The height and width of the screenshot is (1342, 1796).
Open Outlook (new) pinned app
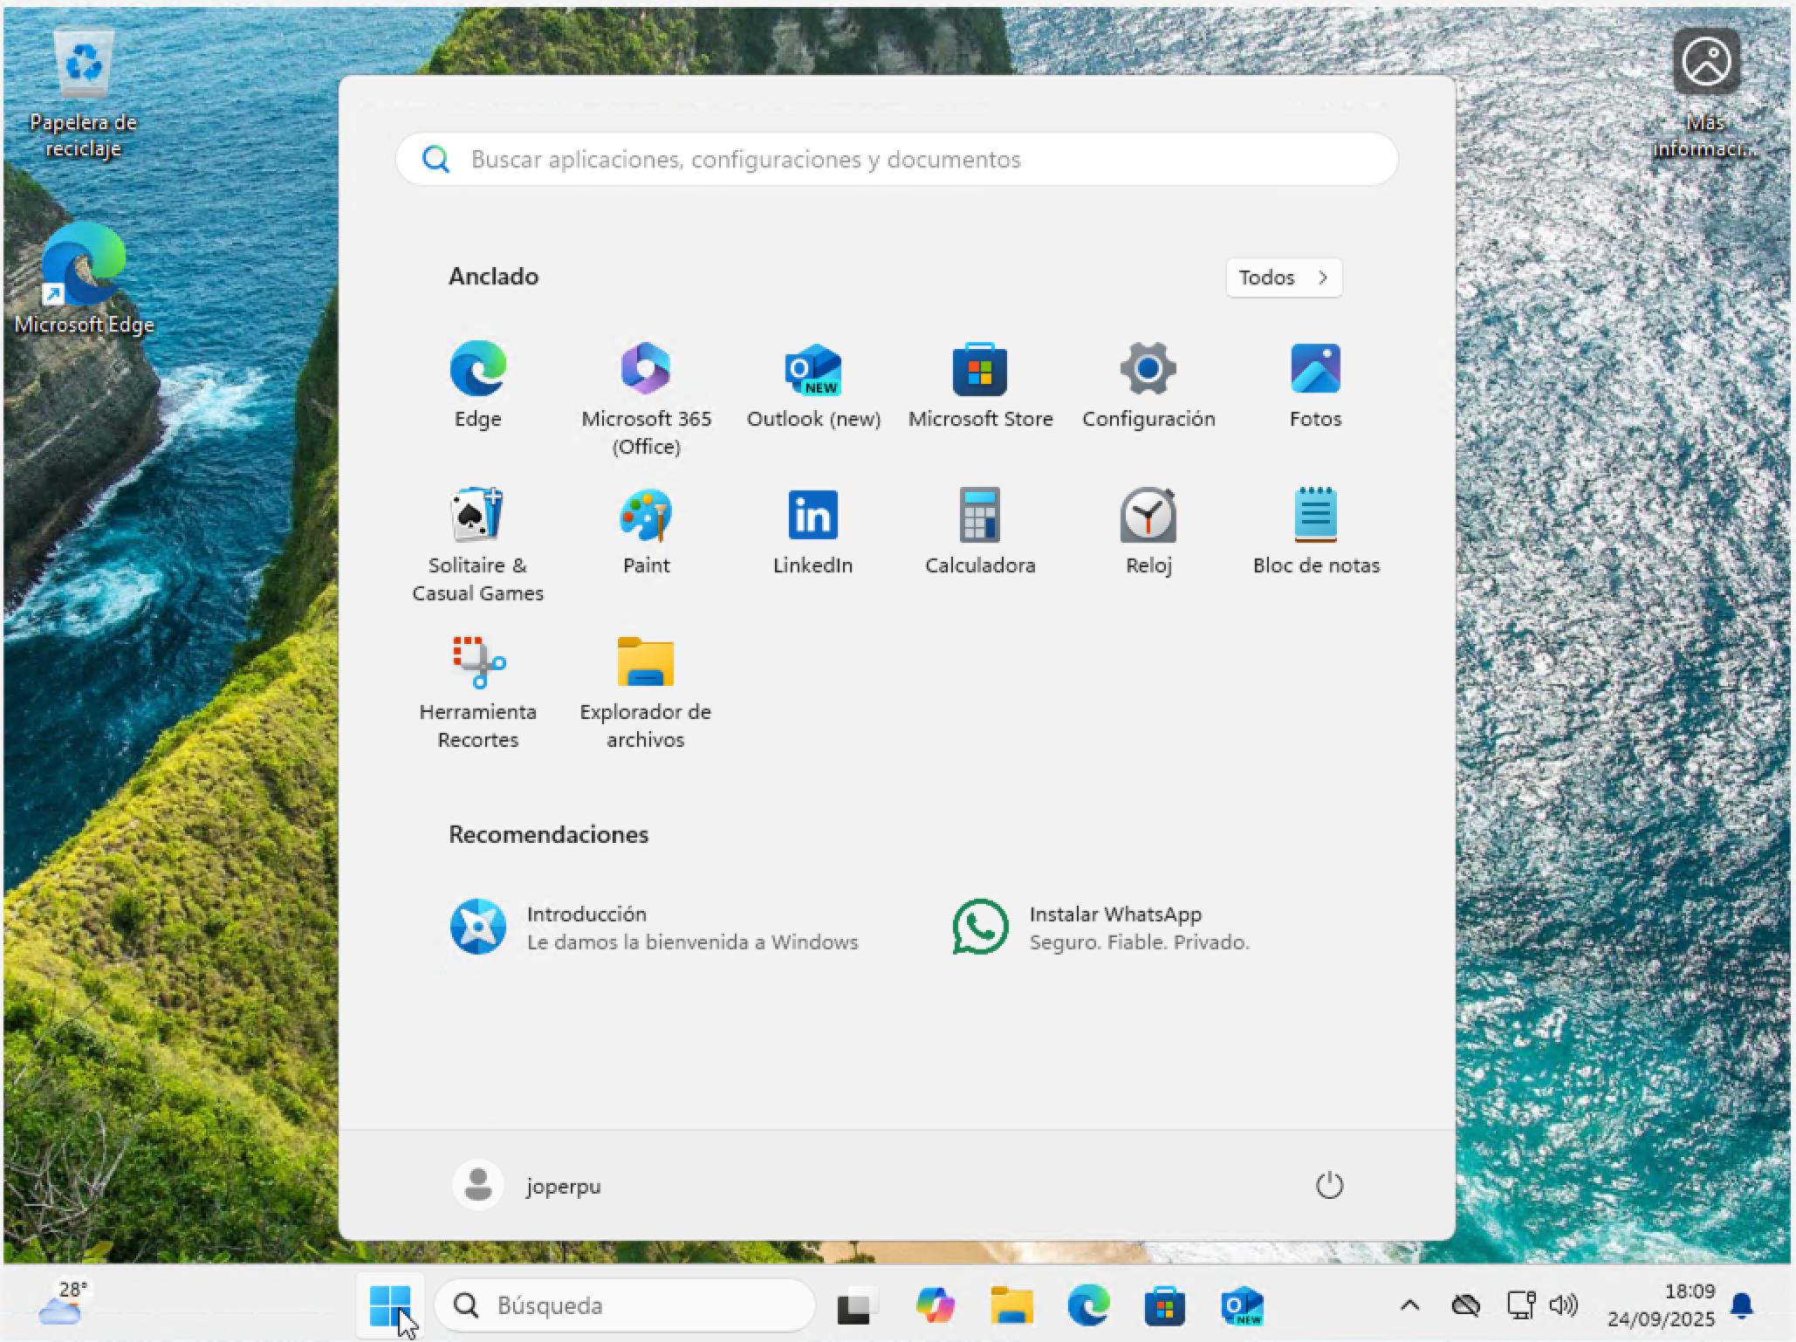pyautogui.click(x=813, y=385)
